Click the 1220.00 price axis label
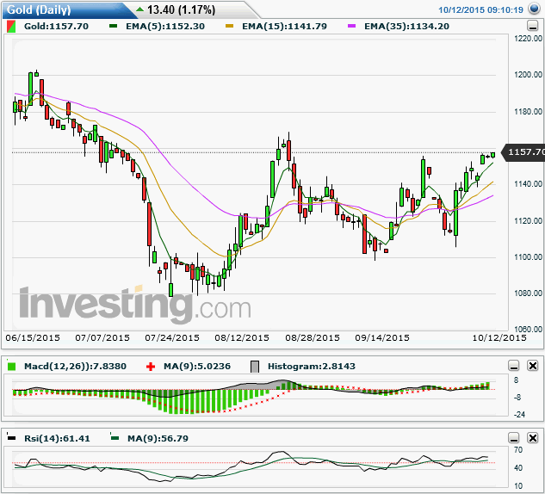The width and height of the screenshot is (545, 494). tap(528, 38)
